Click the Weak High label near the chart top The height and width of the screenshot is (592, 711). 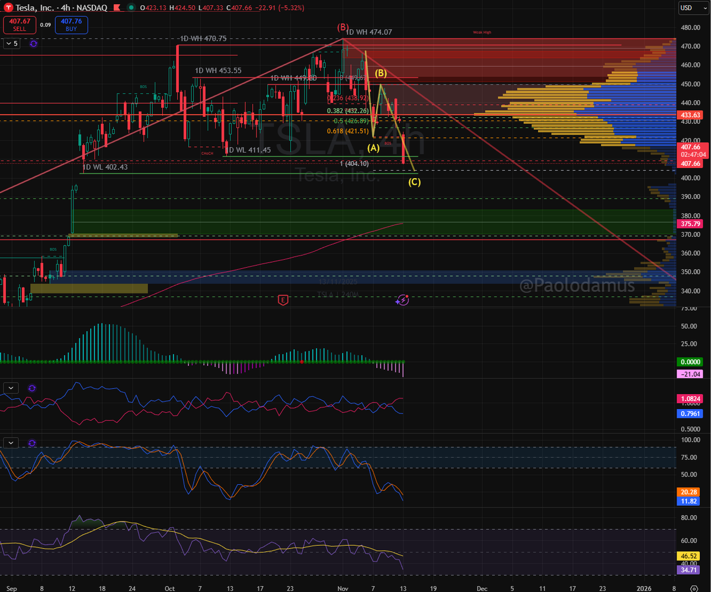[482, 32]
